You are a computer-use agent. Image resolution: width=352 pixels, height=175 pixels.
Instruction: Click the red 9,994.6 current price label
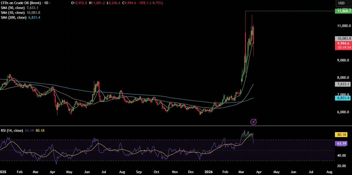point(343,43)
